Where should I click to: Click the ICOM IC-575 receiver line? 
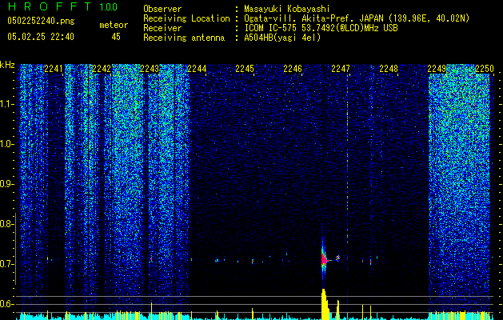pos(321,28)
